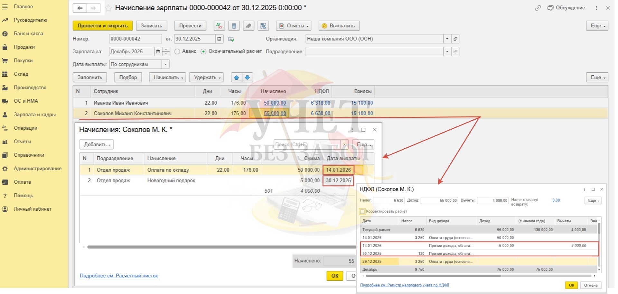The image size is (618, 294).
Task: Click the paperclip attachments icon
Action: point(248,26)
